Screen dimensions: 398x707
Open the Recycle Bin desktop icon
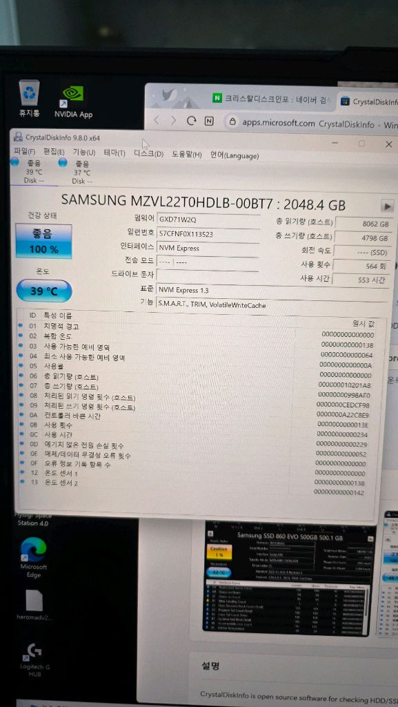(30, 98)
